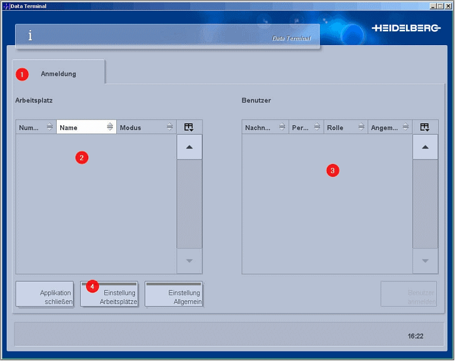The width and height of the screenshot is (455, 361).
Task: Click sort arrows on Personalnummer column
Action: pos(317,127)
